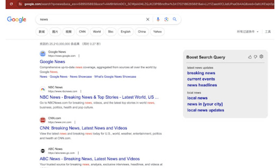Expand the all filters dropdown arrow
This screenshot has width=280, height=168.
click(258, 32)
